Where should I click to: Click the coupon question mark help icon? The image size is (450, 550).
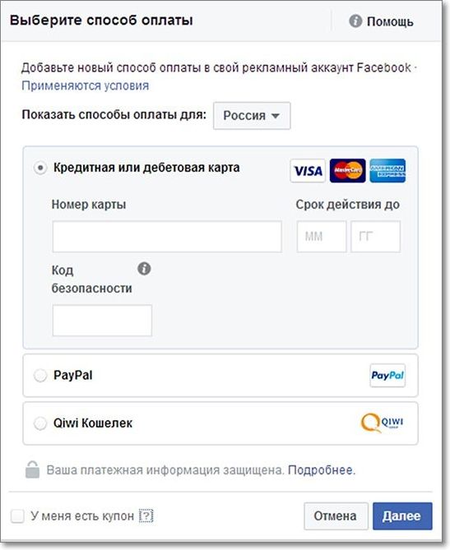coord(146,515)
